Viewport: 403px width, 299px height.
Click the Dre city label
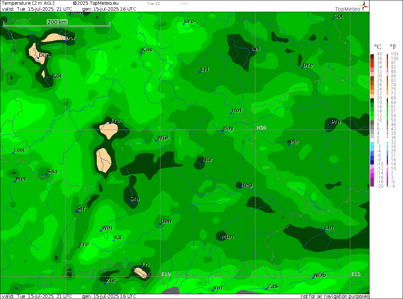(x=308, y=65)
